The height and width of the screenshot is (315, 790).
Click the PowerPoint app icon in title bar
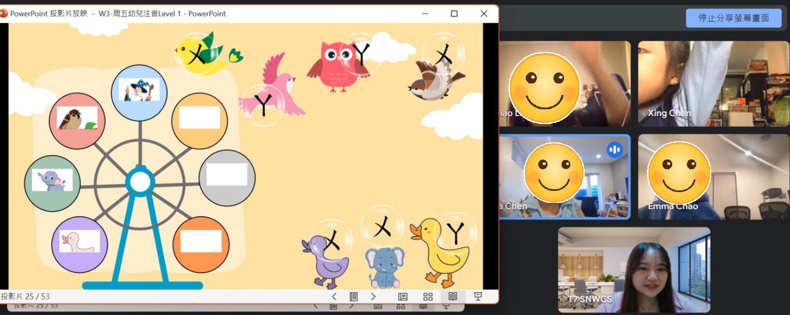coord(4,14)
